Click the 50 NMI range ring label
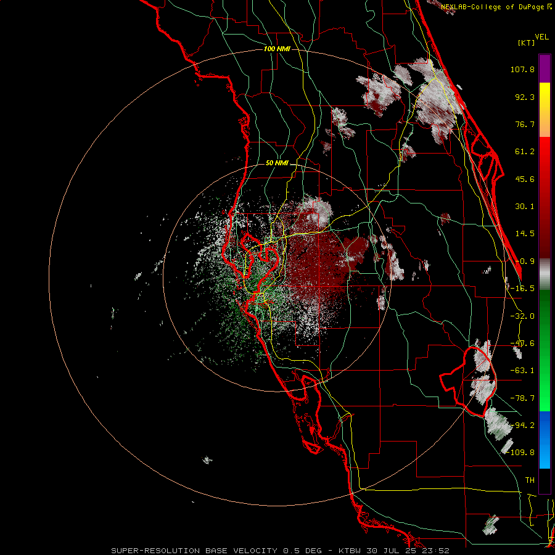 277,163
